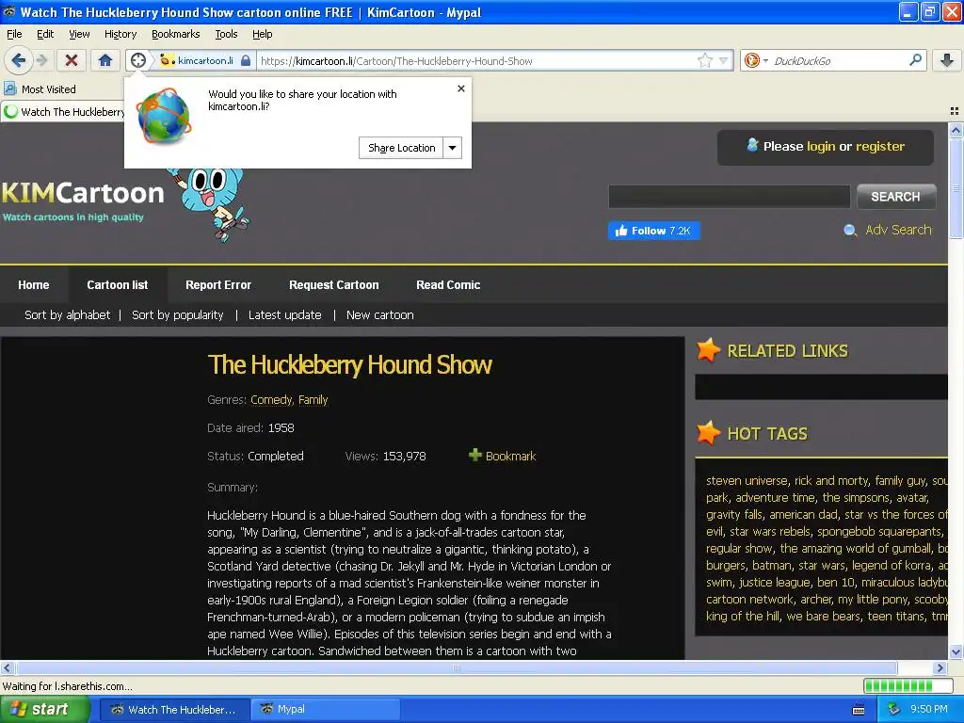This screenshot has width=964, height=723.
Task: Click the vertical scrollbar up arrow
Action: click(955, 130)
